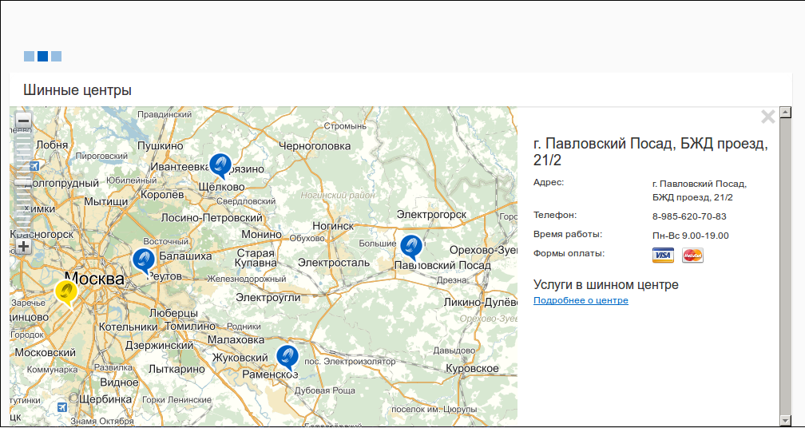Click the Шинные центры heading
The width and height of the screenshot is (805, 428).
(x=77, y=90)
